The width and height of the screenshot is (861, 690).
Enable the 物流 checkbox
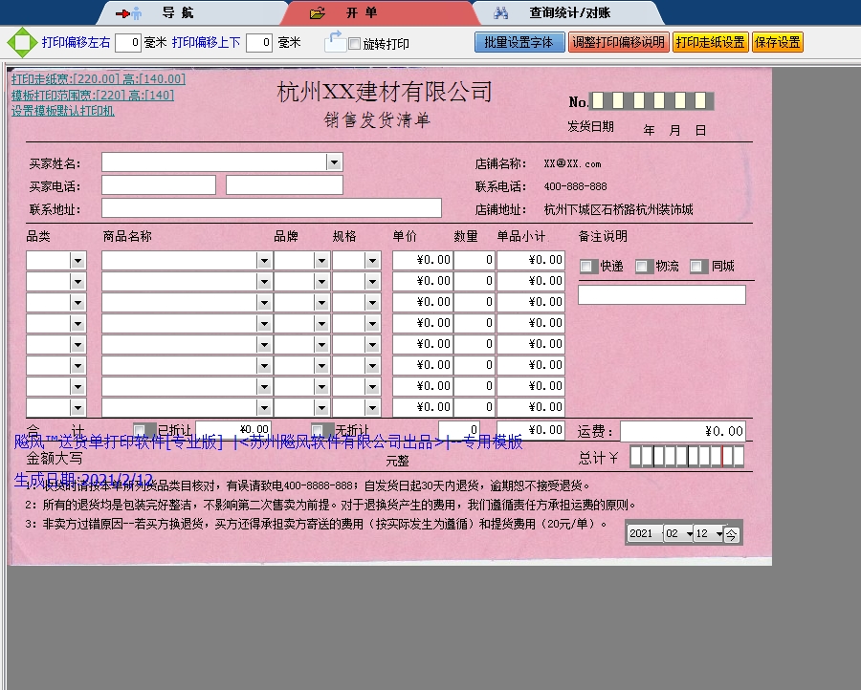(x=641, y=266)
